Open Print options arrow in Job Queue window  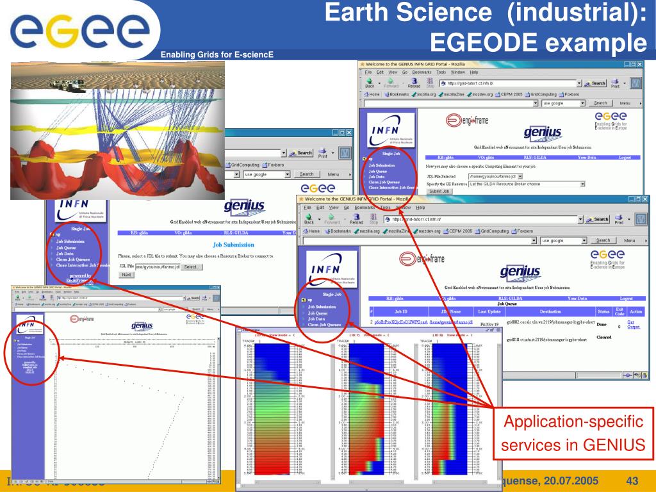pos(629,219)
